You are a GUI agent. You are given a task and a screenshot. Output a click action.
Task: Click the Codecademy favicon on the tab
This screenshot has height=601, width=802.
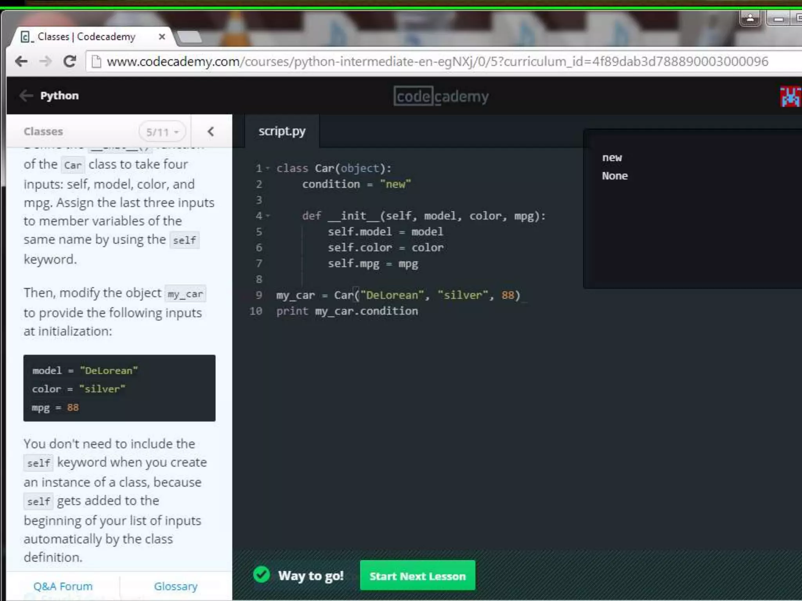(26, 37)
